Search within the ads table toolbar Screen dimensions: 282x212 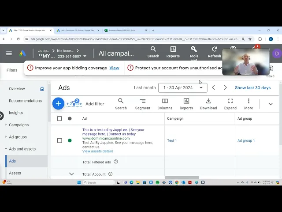[x=121, y=104]
